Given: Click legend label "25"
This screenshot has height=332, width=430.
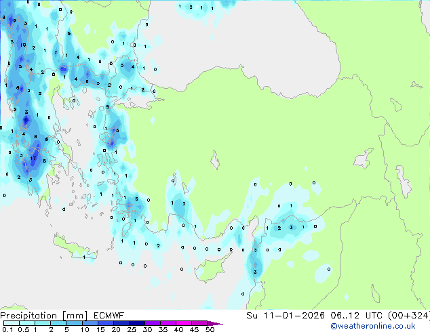Looking at the screenshot, I should [132, 329].
